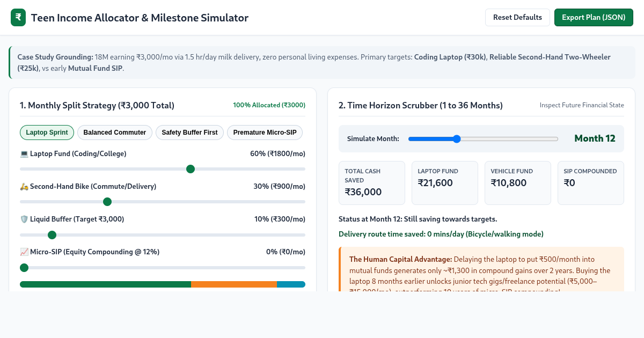Click the Vehicle Fund ₹10,800 card

(x=518, y=183)
